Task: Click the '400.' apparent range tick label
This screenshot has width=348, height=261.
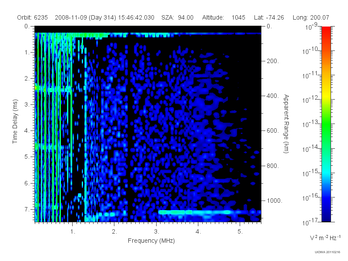Action: tap(273, 96)
